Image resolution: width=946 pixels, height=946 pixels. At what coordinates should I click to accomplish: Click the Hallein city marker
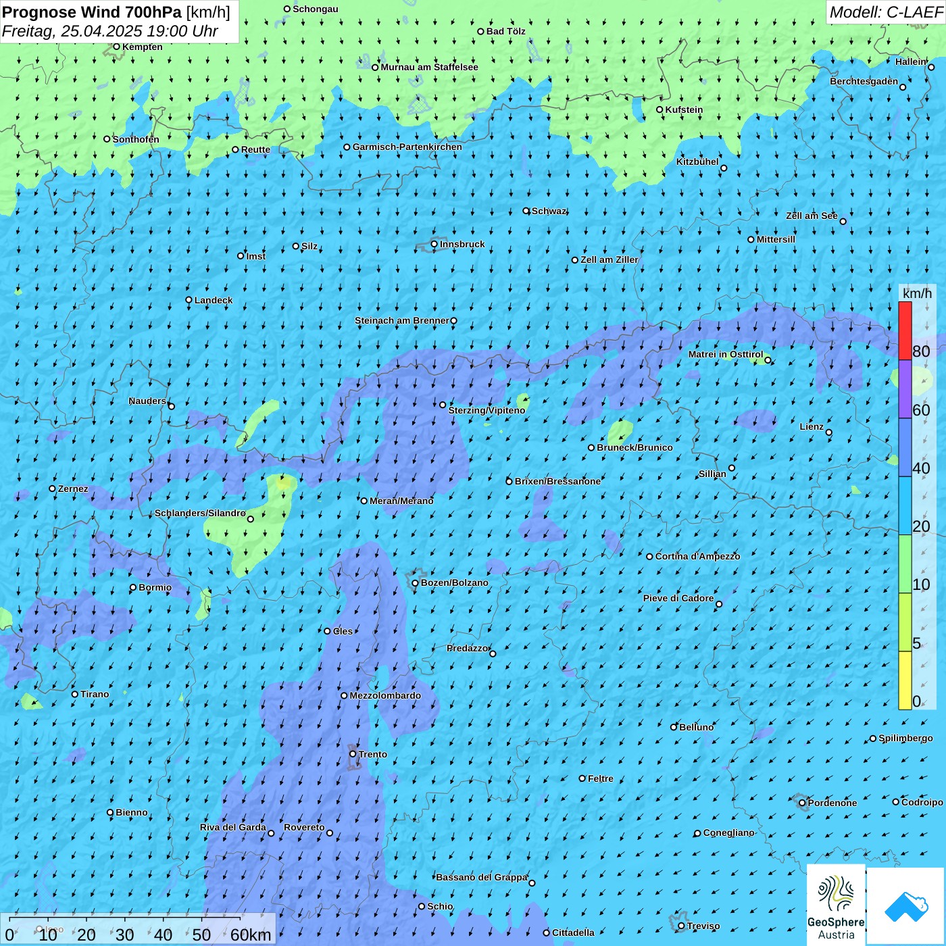931,67
